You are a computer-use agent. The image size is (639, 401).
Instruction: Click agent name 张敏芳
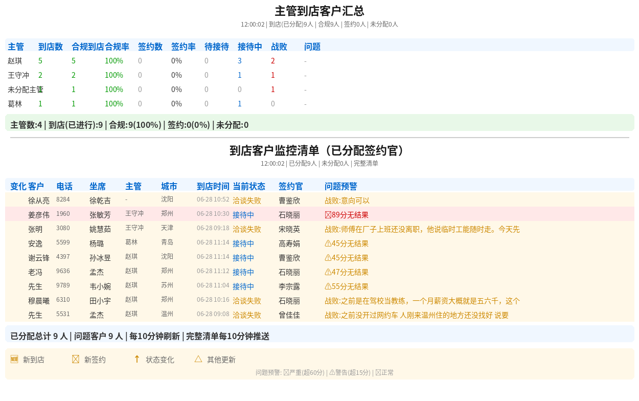pyautogui.click(x=100, y=215)
